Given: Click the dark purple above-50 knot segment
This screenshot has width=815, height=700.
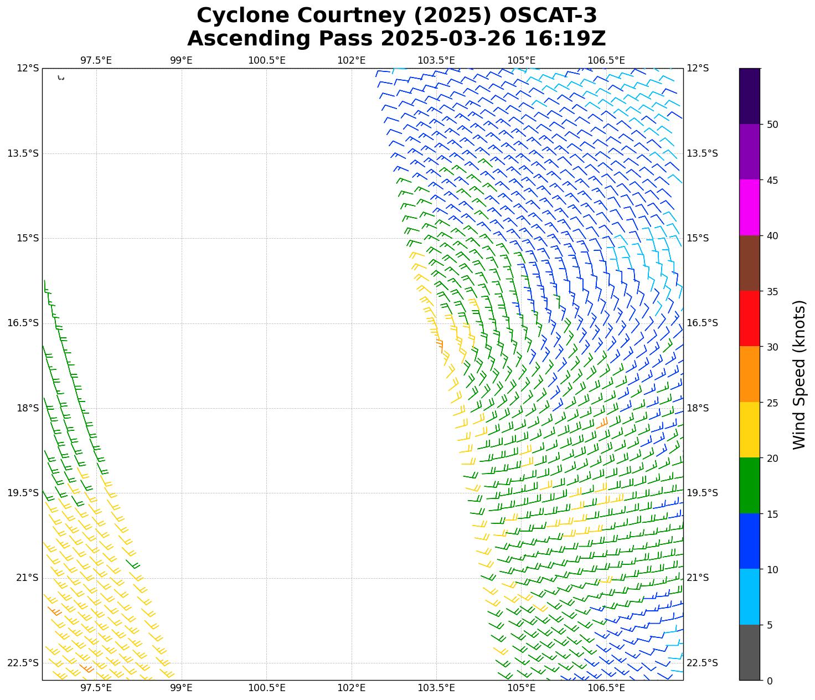Looking at the screenshot, I should pyautogui.click(x=750, y=96).
